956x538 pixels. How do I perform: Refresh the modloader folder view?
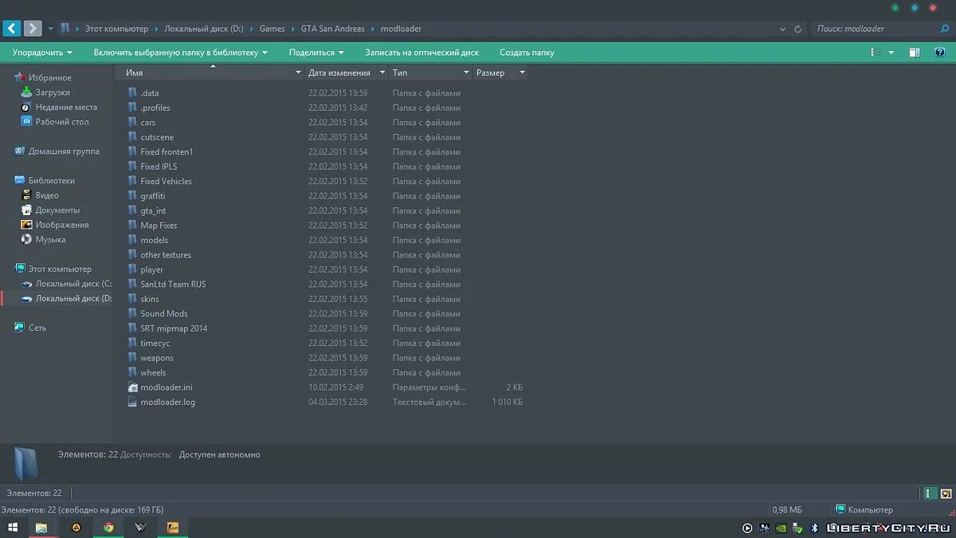click(799, 29)
